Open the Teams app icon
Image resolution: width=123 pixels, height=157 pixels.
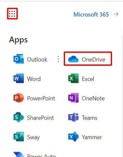point(73,117)
